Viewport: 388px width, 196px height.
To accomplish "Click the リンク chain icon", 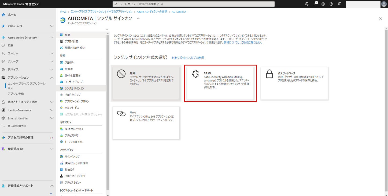I will (x=121, y=114).
